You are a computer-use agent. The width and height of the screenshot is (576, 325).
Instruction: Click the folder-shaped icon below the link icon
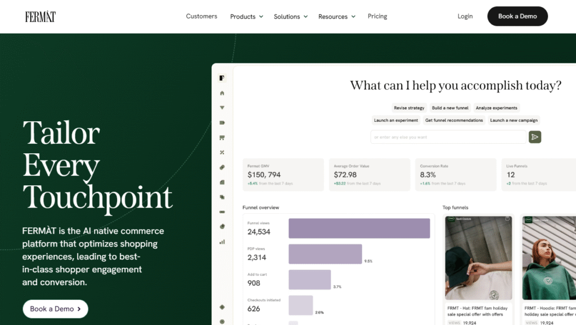click(222, 182)
